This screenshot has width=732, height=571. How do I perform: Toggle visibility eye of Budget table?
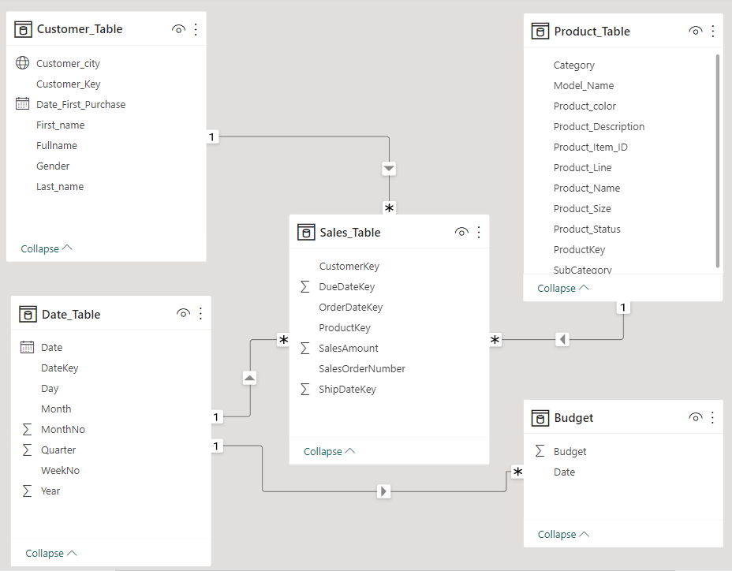696,417
